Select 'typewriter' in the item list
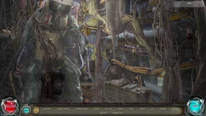The width and height of the screenshot is (206, 116). pyautogui.click(x=117, y=113)
